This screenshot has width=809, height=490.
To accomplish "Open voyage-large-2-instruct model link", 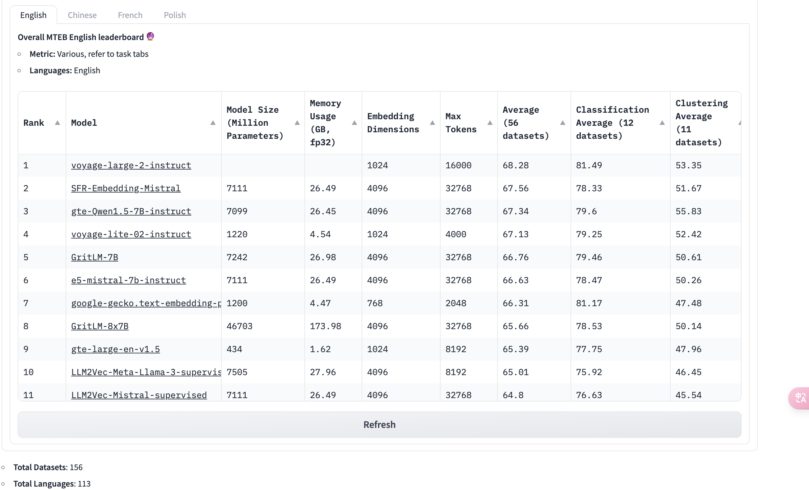I will click(x=131, y=165).
